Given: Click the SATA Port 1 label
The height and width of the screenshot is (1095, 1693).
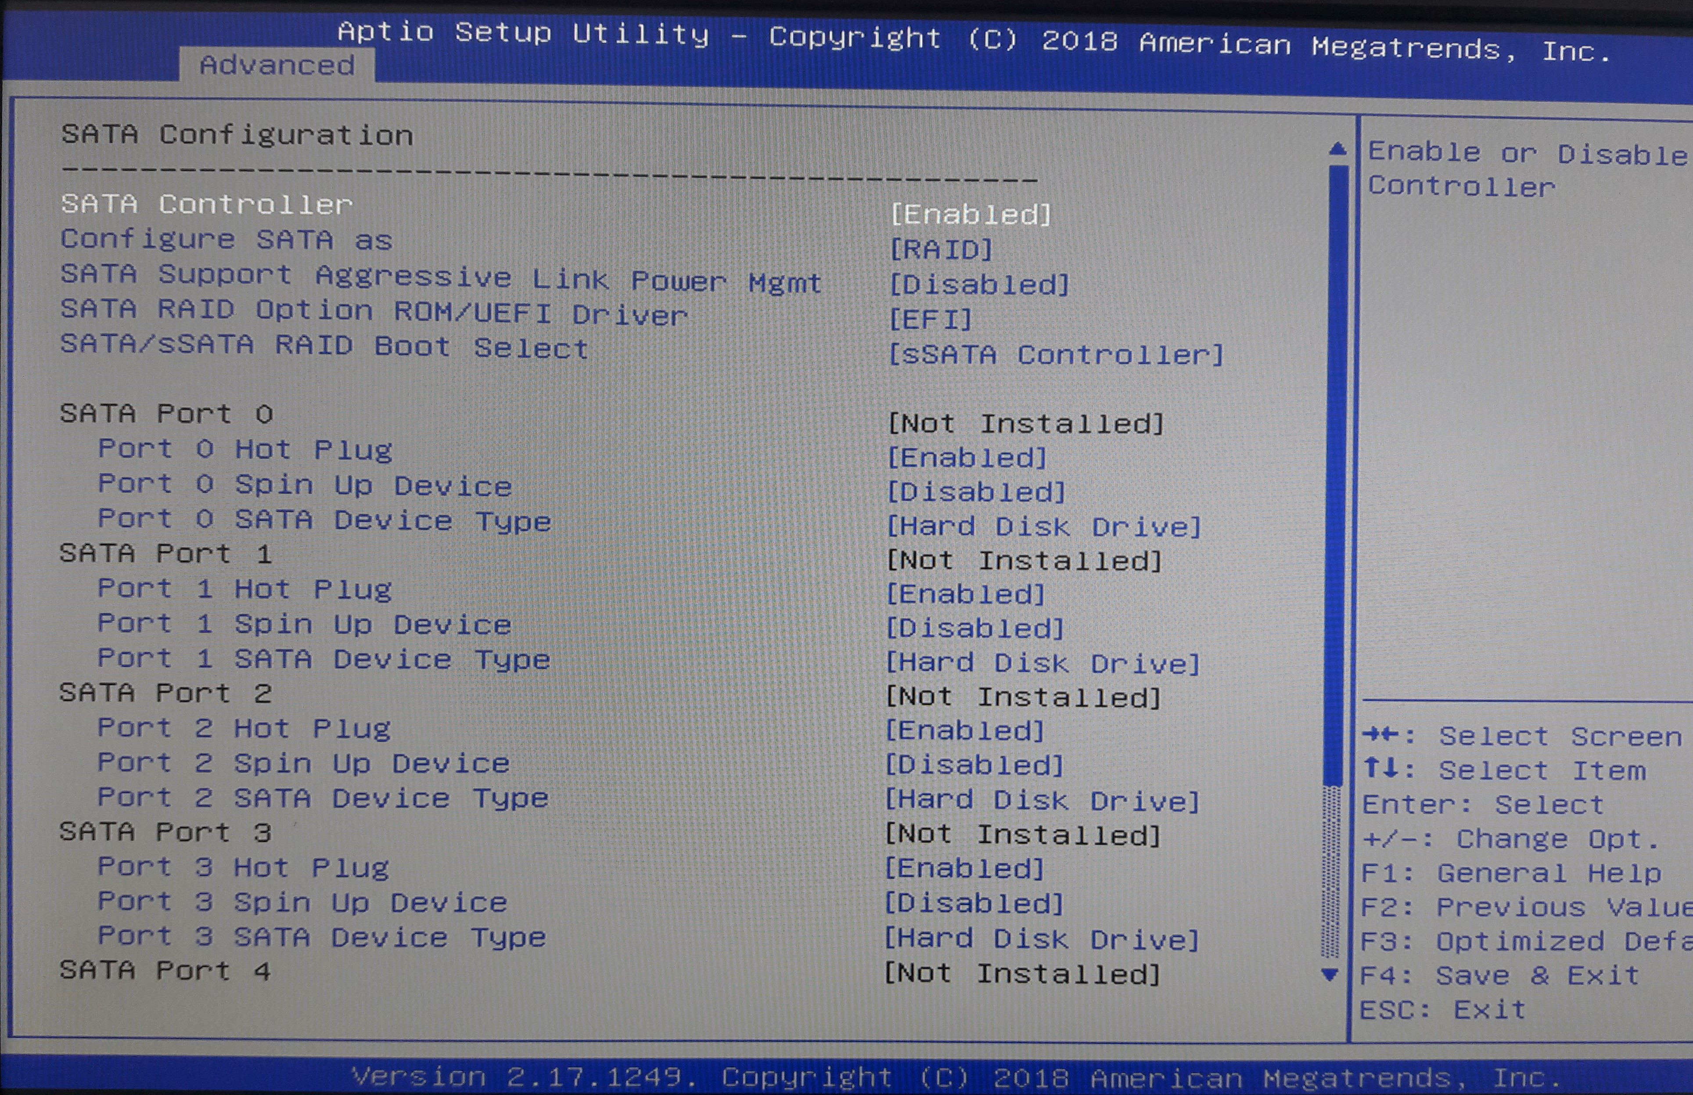Looking at the screenshot, I should click(166, 553).
